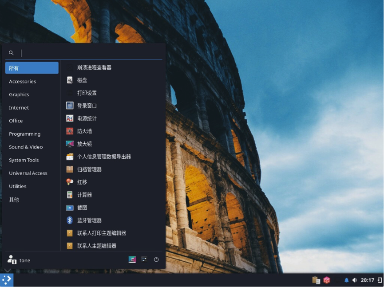384x287 pixels.
Task: Click the power button in menu footer
Action: click(156, 259)
